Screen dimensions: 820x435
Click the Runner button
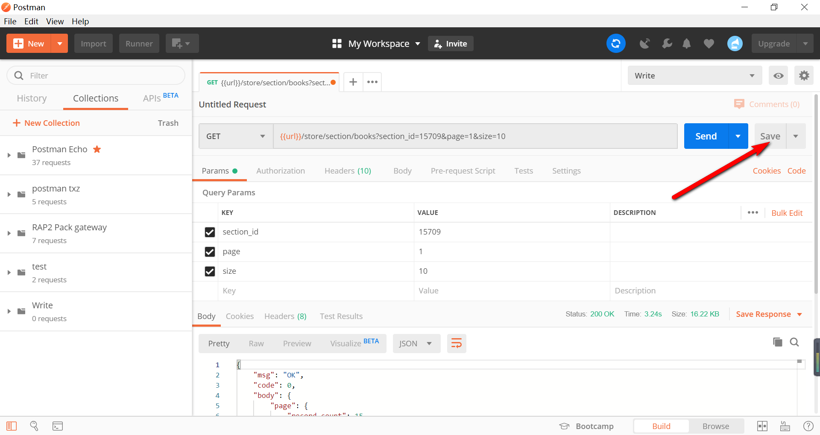click(x=139, y=43)
